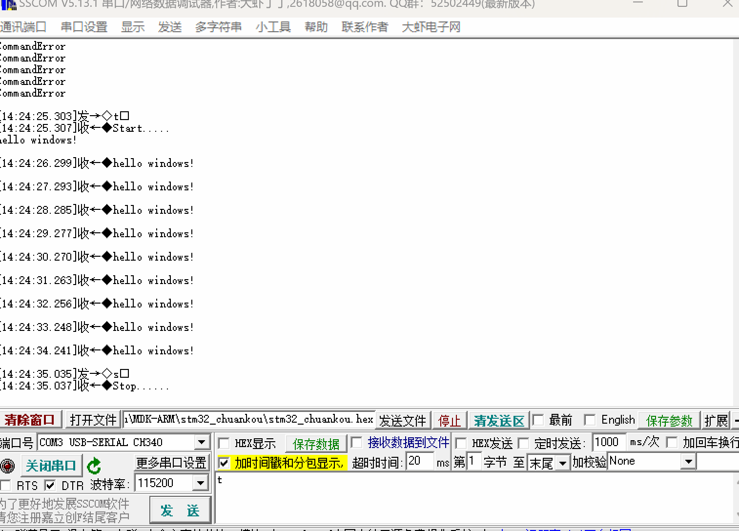Screen dimensions: 739x531
Task: Click the 关闭串口 button
Action: 51,466
